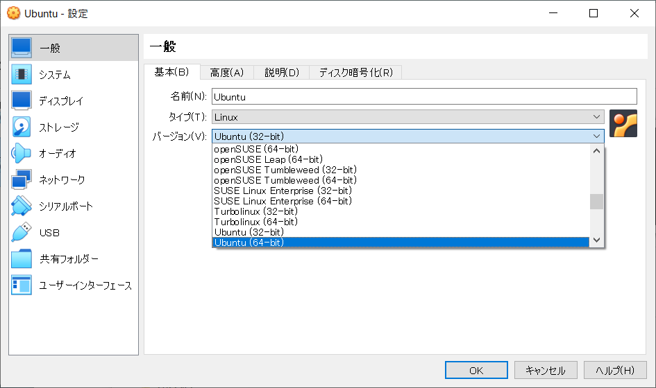Click the version list scrollbar thumb
656x388 pixels.
click(596, 202)
